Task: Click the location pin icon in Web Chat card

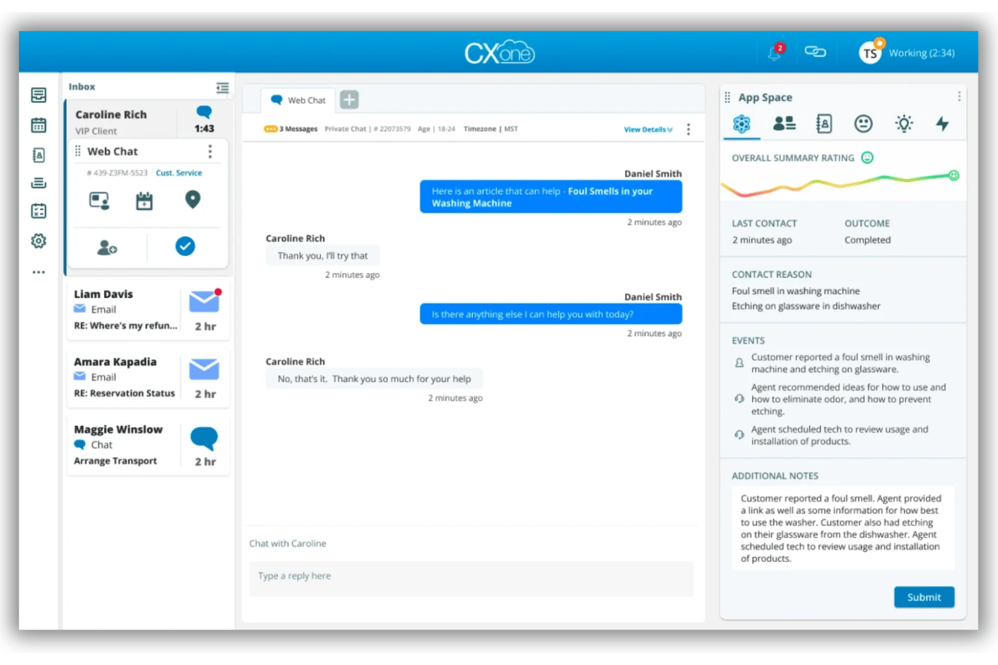Action: tap(193, 199)
